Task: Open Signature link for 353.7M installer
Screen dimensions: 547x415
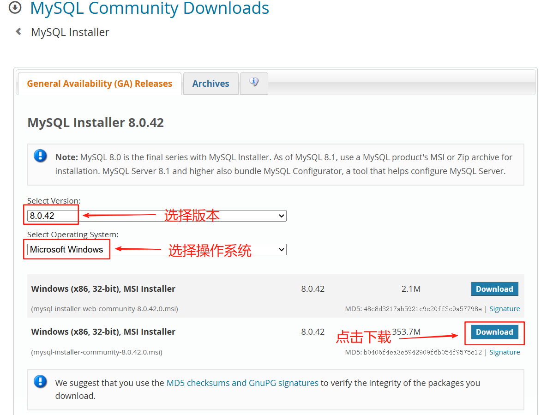Action: coord(505,352)
